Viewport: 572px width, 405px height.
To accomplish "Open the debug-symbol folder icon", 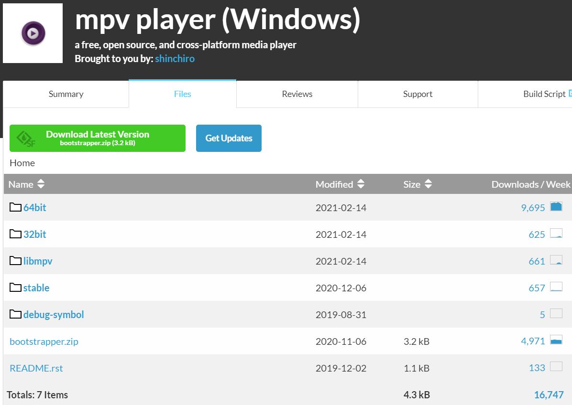I will [x=15, y=314].
